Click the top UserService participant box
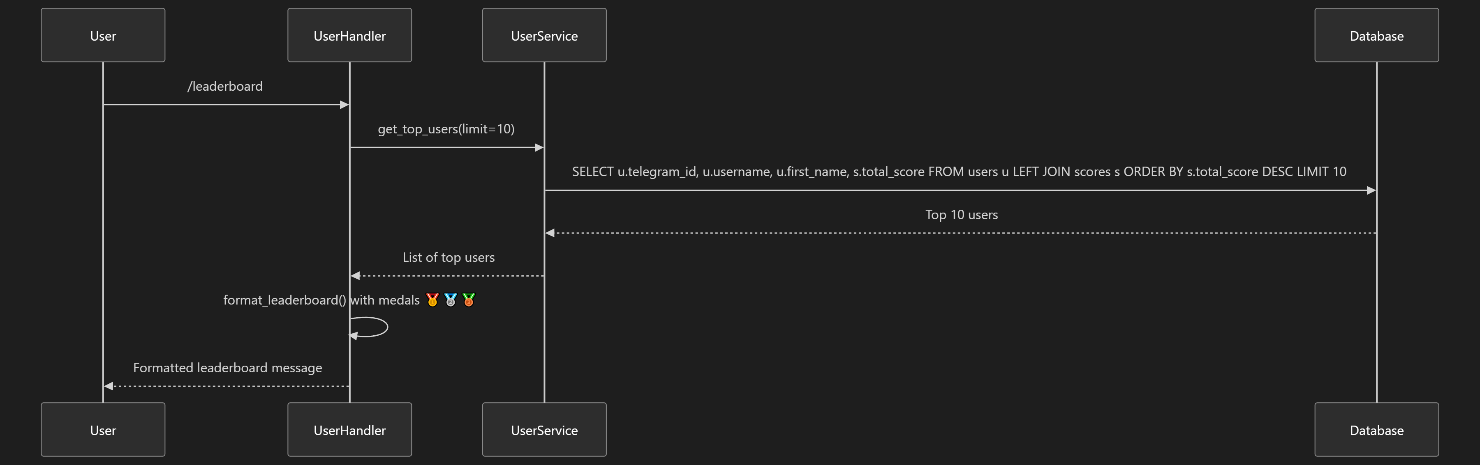Image resolution: width=1480 pixels, height=465 pixels. pyautogui.click(x=544, y=35)
